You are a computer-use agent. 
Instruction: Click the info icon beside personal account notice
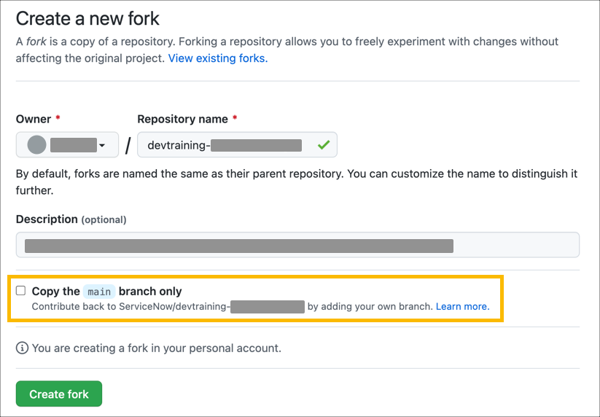(22, 348)
